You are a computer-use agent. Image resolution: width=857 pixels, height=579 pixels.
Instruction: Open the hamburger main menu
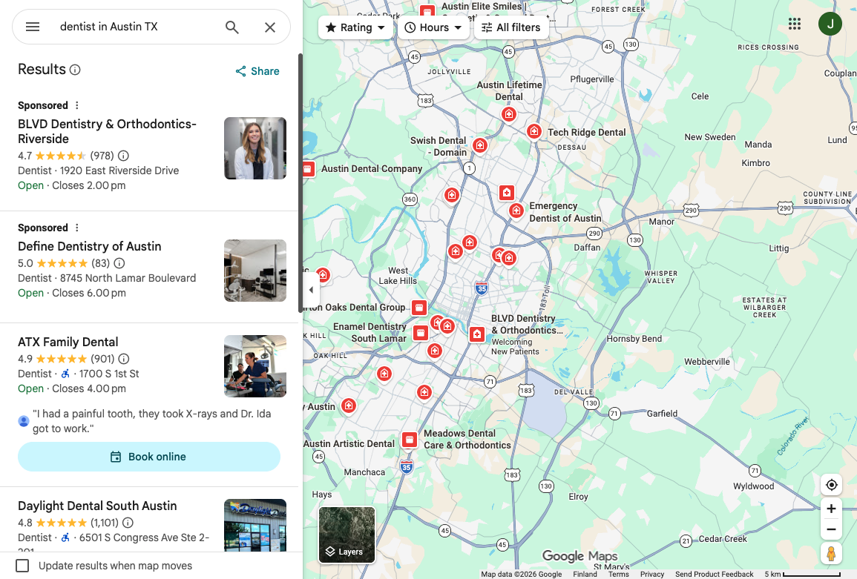coord(32,27)
